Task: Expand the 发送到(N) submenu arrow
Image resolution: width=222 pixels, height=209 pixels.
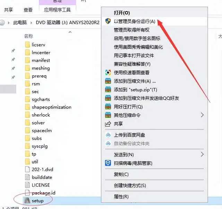Action: click(x=202, y=154)
